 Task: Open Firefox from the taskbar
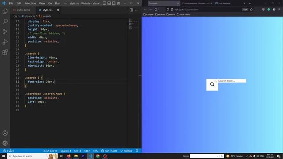pyautogui.click(x=69, y=156)
